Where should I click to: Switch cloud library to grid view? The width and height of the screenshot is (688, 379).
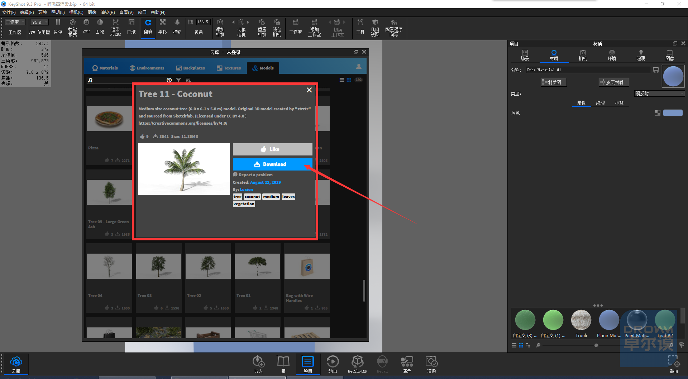click(x=349, y=80)
